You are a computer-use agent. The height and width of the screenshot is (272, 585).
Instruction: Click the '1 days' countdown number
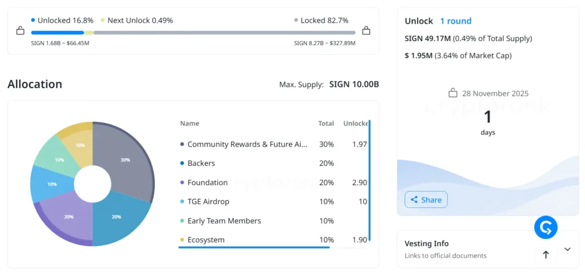(488, 117)
